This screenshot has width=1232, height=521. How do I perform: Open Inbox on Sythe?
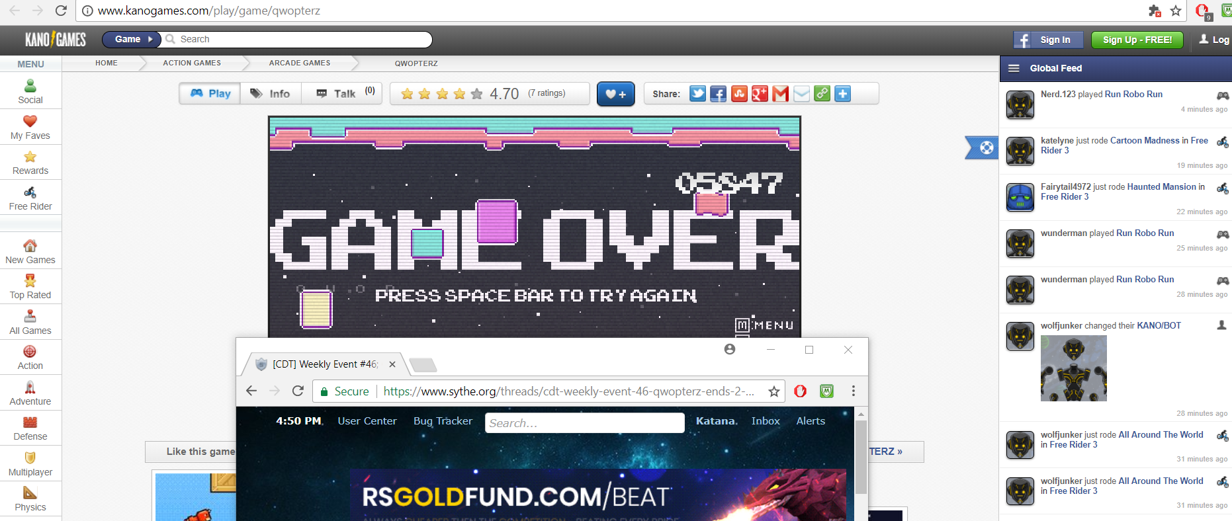[x=766, y=421]
